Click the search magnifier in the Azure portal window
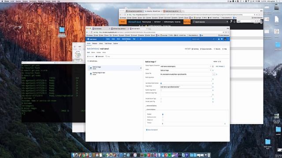 194,22
